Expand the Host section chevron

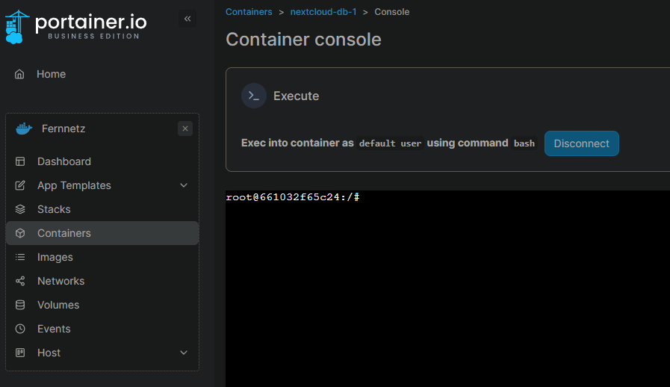(184, 353)
